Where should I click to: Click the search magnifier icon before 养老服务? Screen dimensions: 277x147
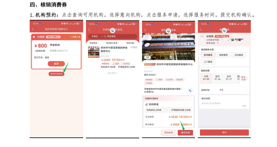(105, 37)
